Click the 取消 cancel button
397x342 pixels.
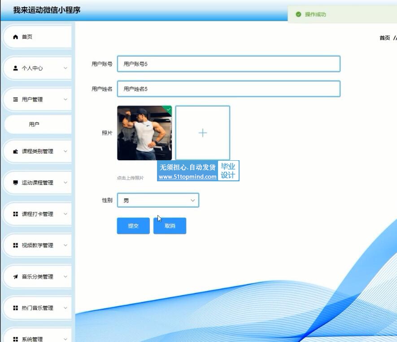point(170,226)
